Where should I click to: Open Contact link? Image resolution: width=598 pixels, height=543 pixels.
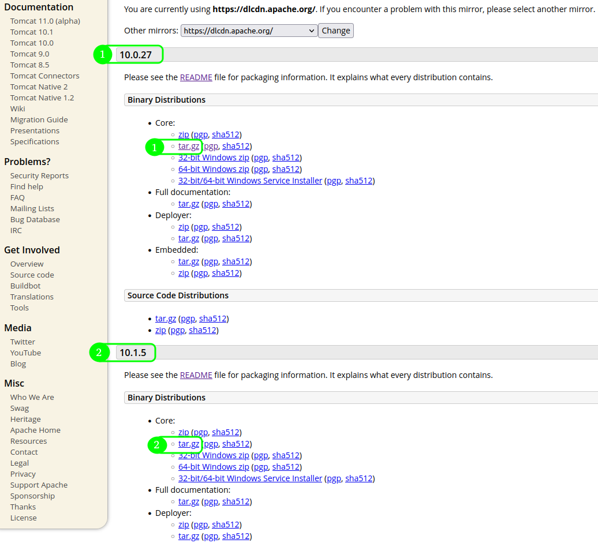[24, 452]
